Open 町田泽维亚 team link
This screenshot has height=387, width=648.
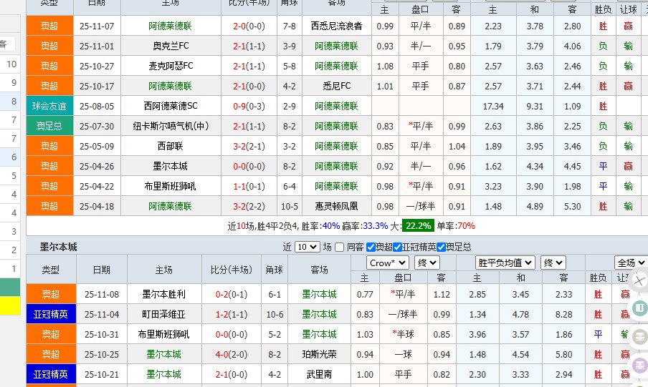(164, 314)
